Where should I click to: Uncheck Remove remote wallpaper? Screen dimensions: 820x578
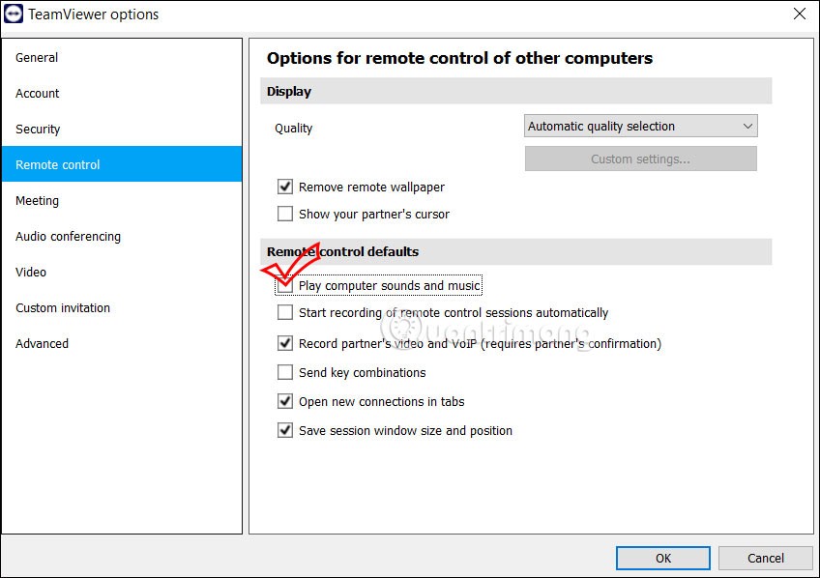coord(285,188)
